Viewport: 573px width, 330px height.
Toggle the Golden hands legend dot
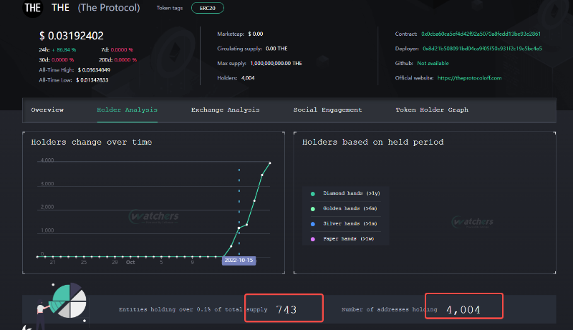pyautogui.click(x=313, y=209)
